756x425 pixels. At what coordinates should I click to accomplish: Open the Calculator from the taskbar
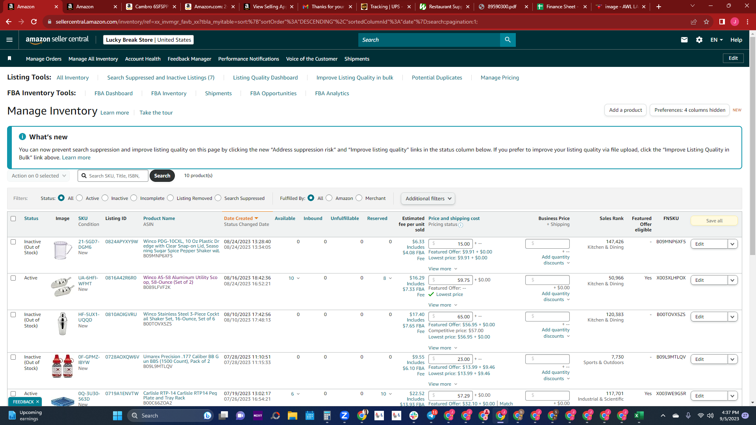point(327,416)
